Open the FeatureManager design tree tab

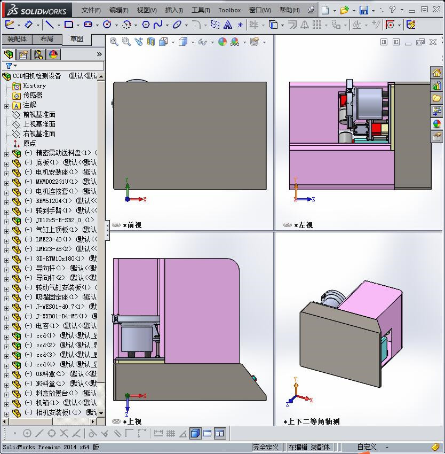pos(9,54)
